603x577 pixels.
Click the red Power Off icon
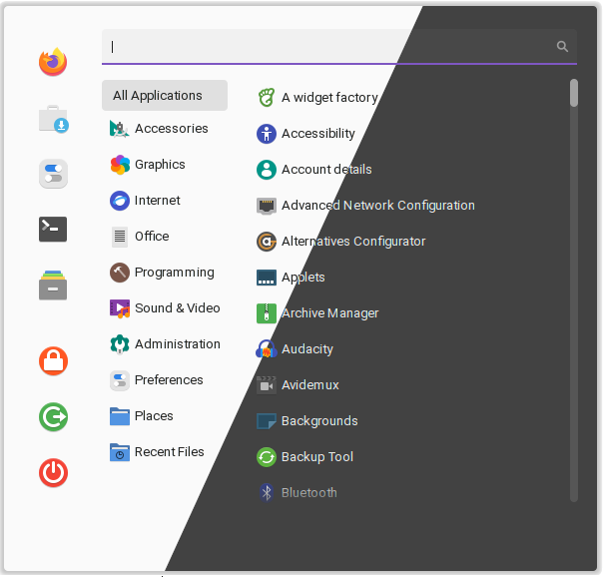(53, 472)
